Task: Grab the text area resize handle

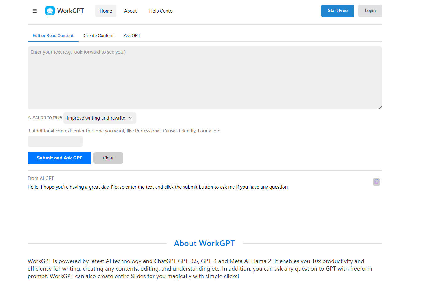Action: click(380, 107)
